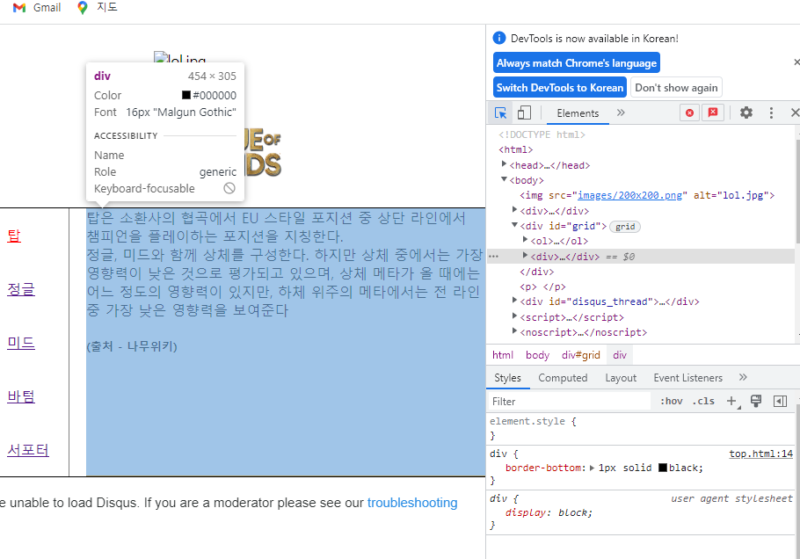Click Always match Chrome's language button
Viewport: 800px width, 559px height.
click(x=577, y=63)
